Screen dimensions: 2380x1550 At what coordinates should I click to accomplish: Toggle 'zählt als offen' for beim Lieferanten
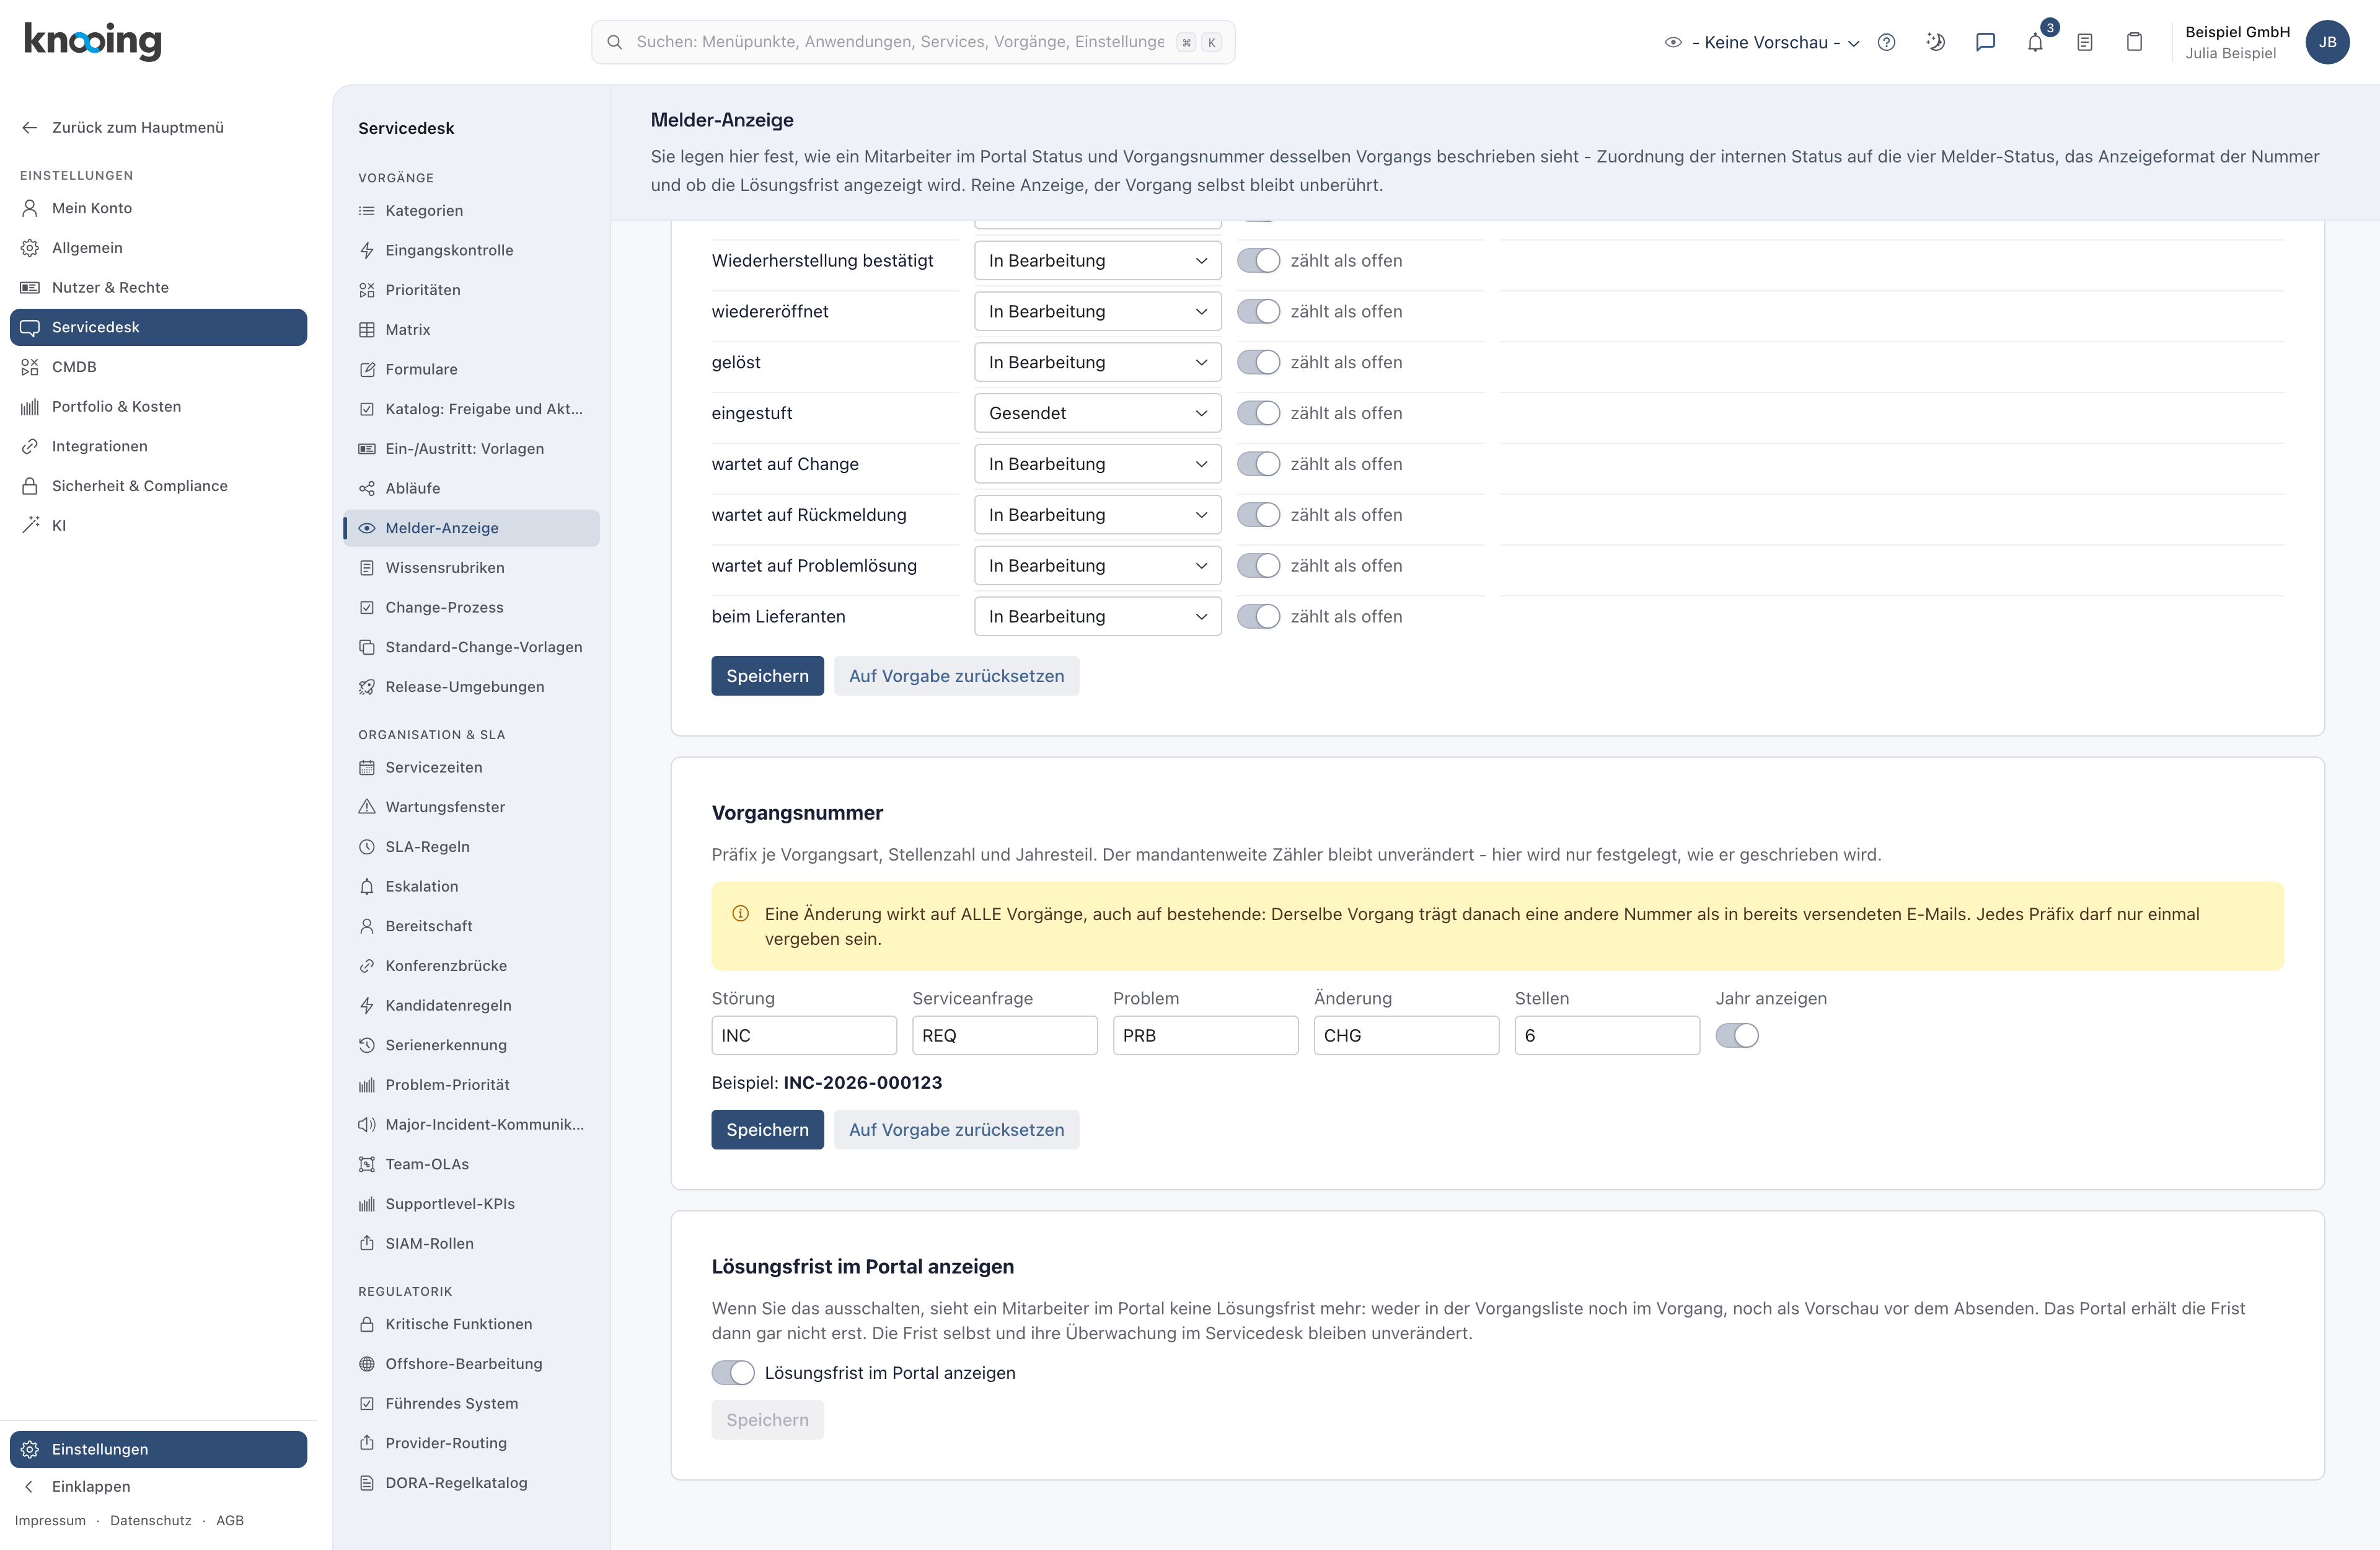coord(1258,616)
